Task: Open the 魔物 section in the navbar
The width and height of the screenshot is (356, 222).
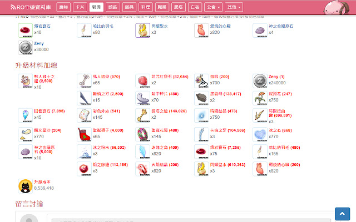Action: pos(63,7)
